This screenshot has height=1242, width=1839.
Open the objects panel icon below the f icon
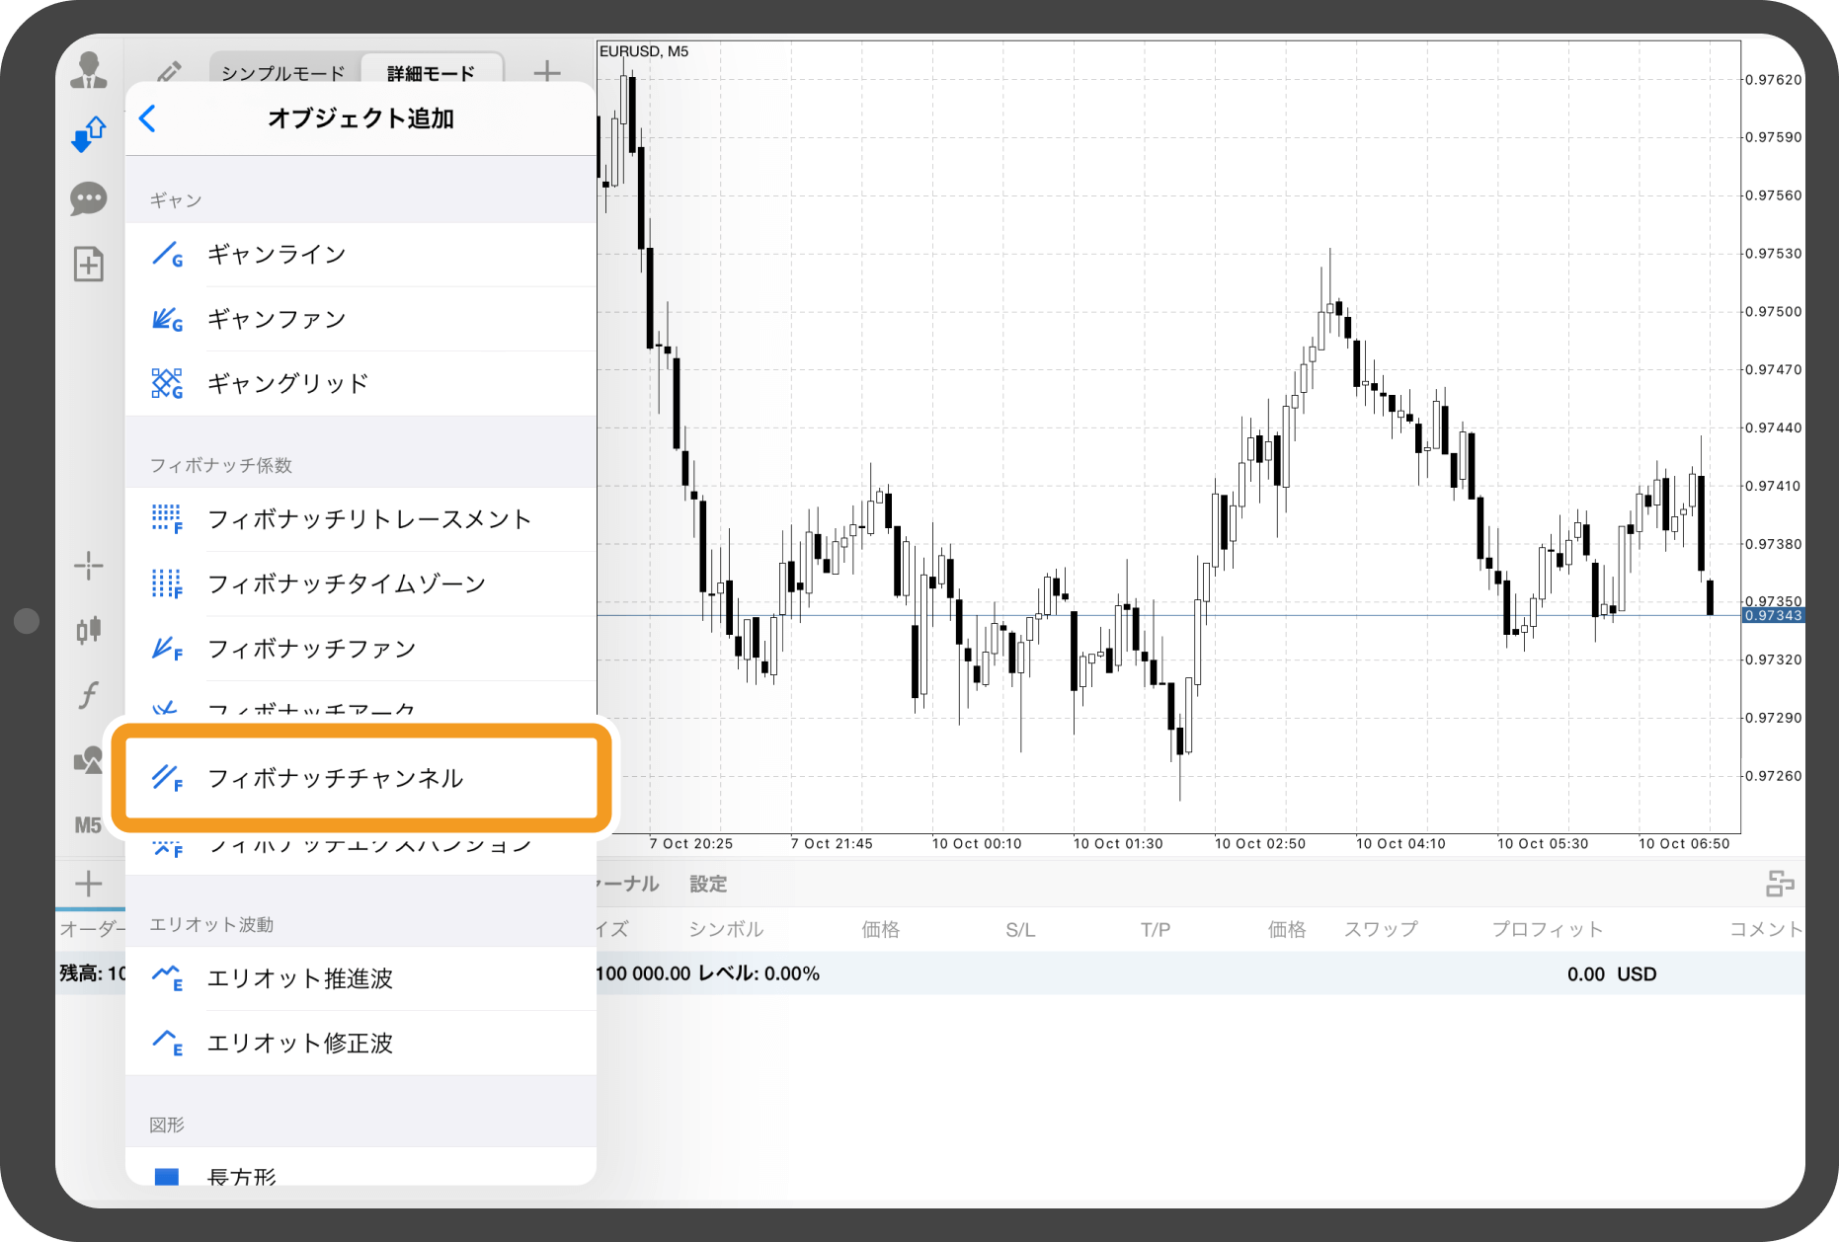pyautogui.click(x=89, y=760)
